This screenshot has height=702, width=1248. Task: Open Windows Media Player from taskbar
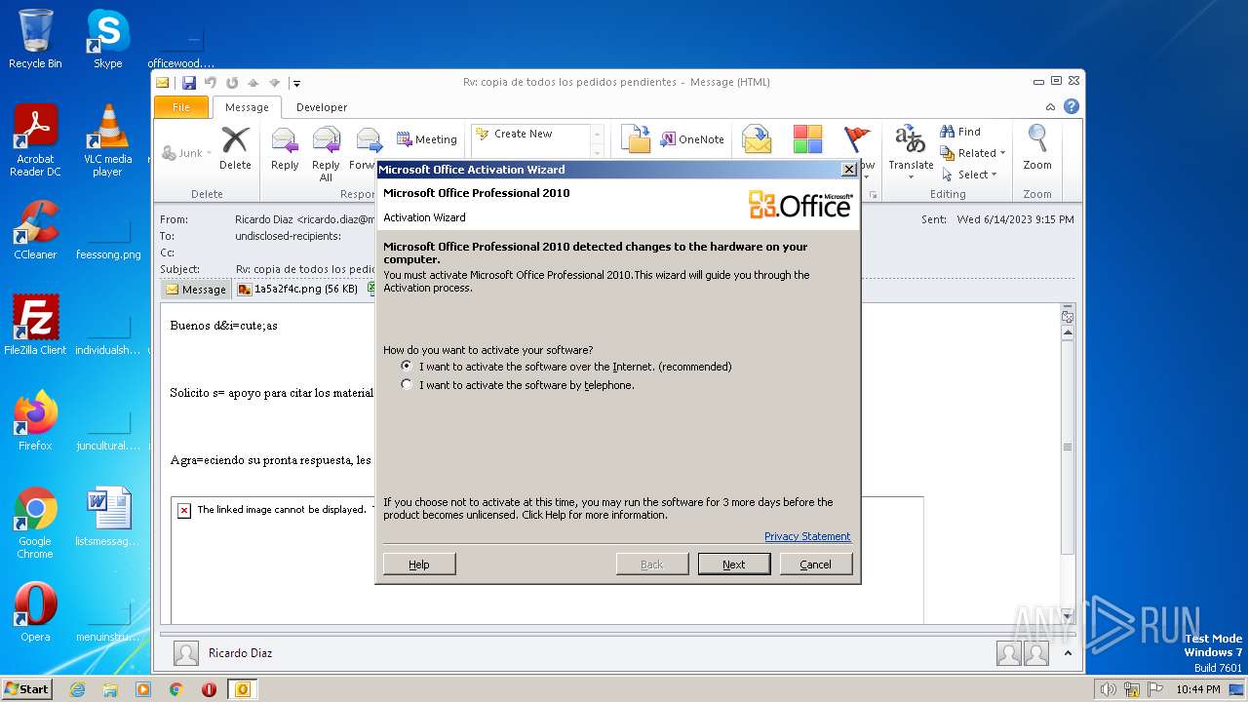143,689
